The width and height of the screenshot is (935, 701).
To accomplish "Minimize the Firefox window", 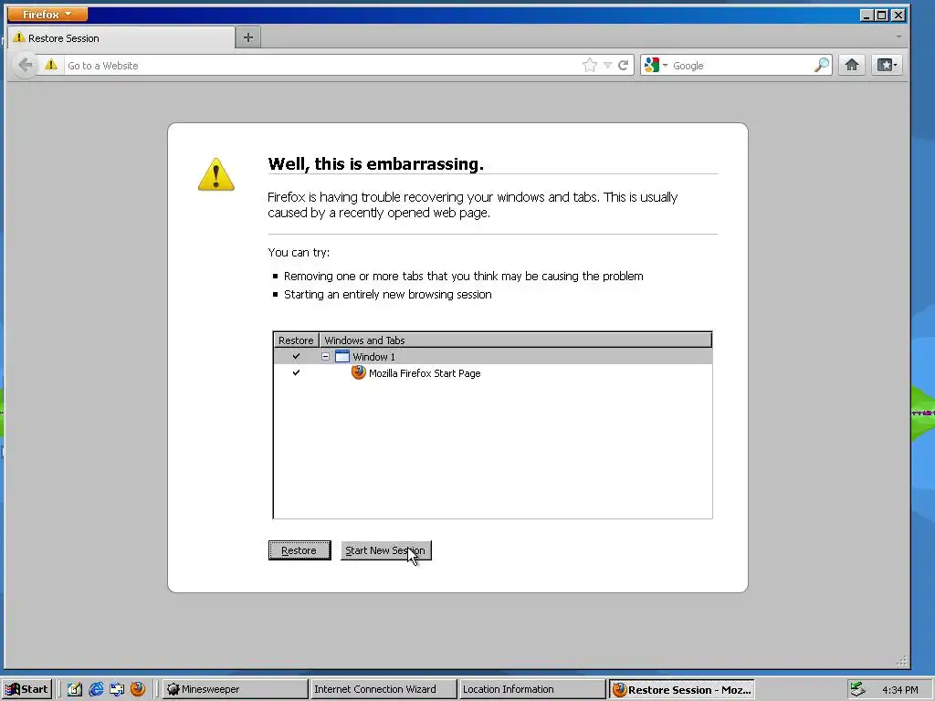I will [x=867, y=15].
